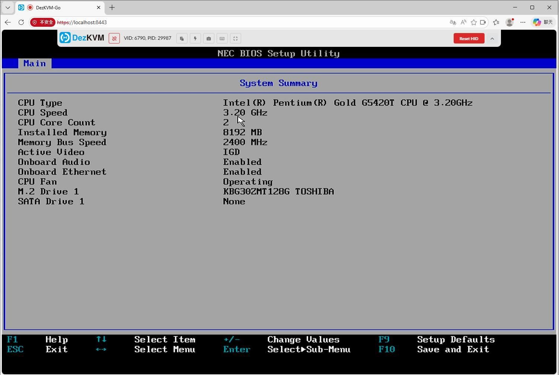Toggle fullscreen mode in DezKVM toolbar
The height and width of the screenshot is (375, 559).
(x=236, y=38)
